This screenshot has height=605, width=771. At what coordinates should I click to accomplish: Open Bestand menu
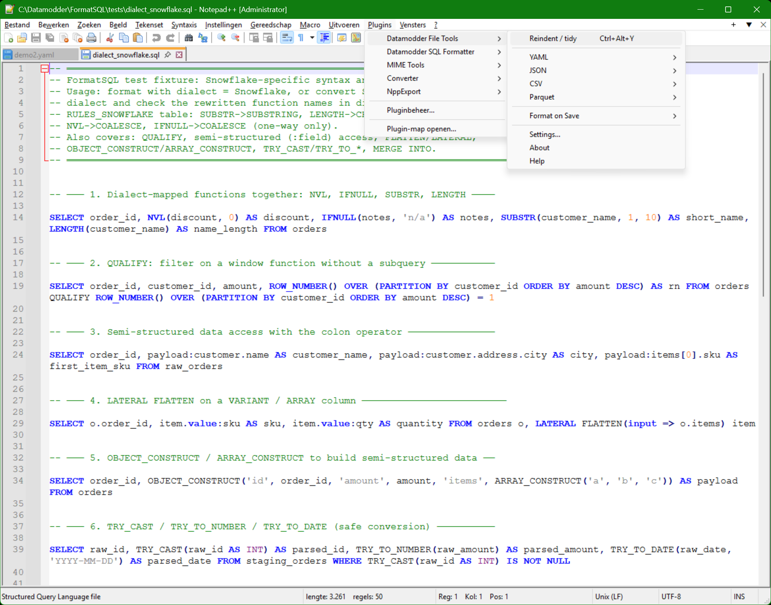[x=17, y=25]
